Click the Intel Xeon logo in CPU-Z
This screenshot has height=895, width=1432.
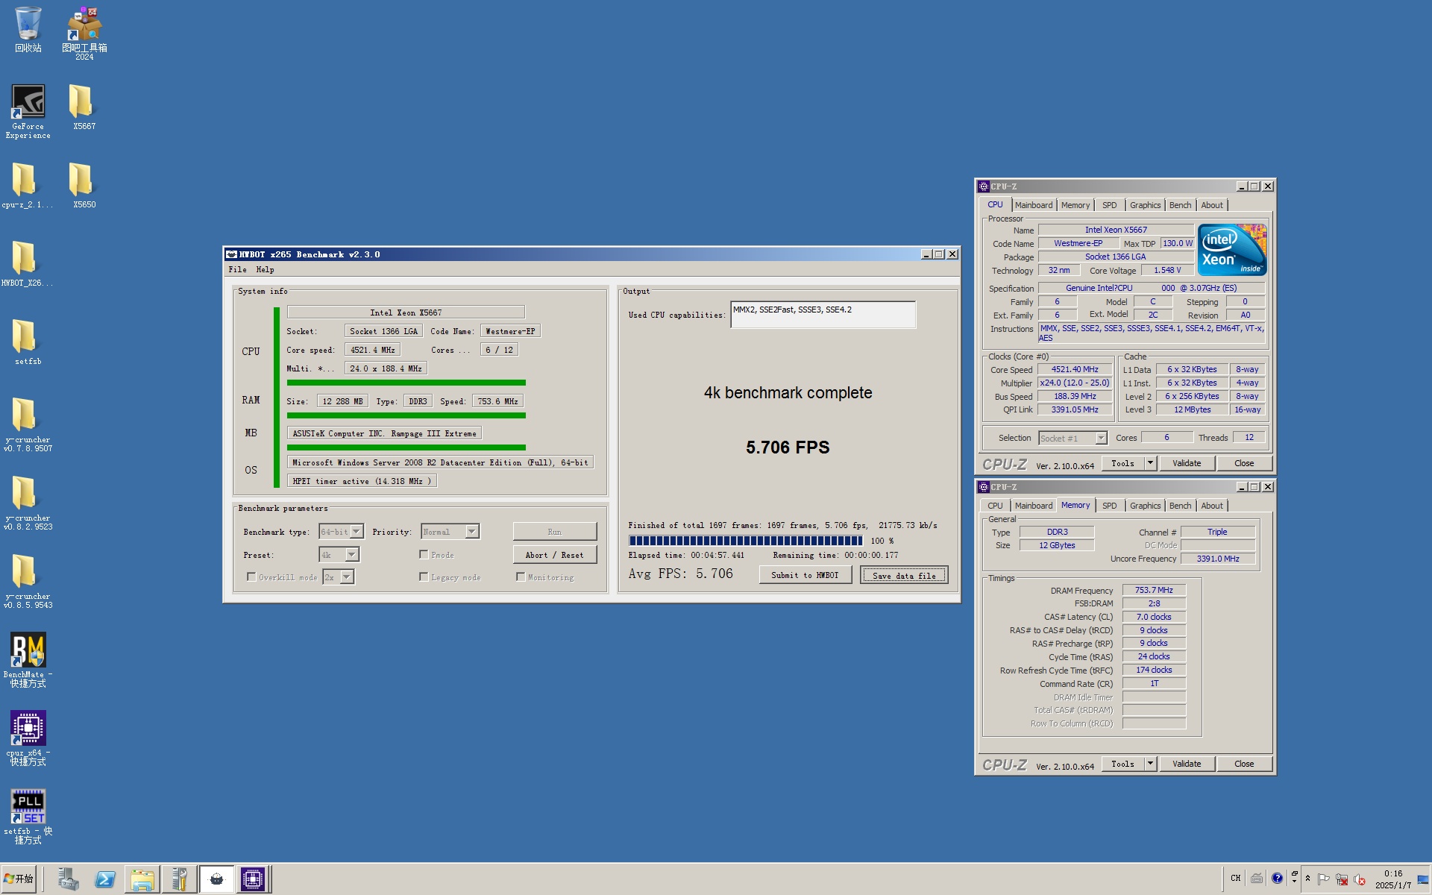click(1232, 251)
